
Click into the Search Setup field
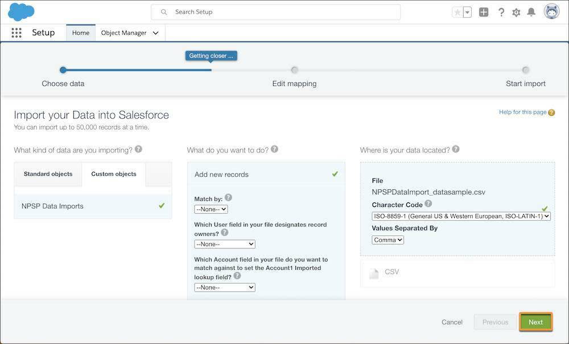[x=276, y=12]
